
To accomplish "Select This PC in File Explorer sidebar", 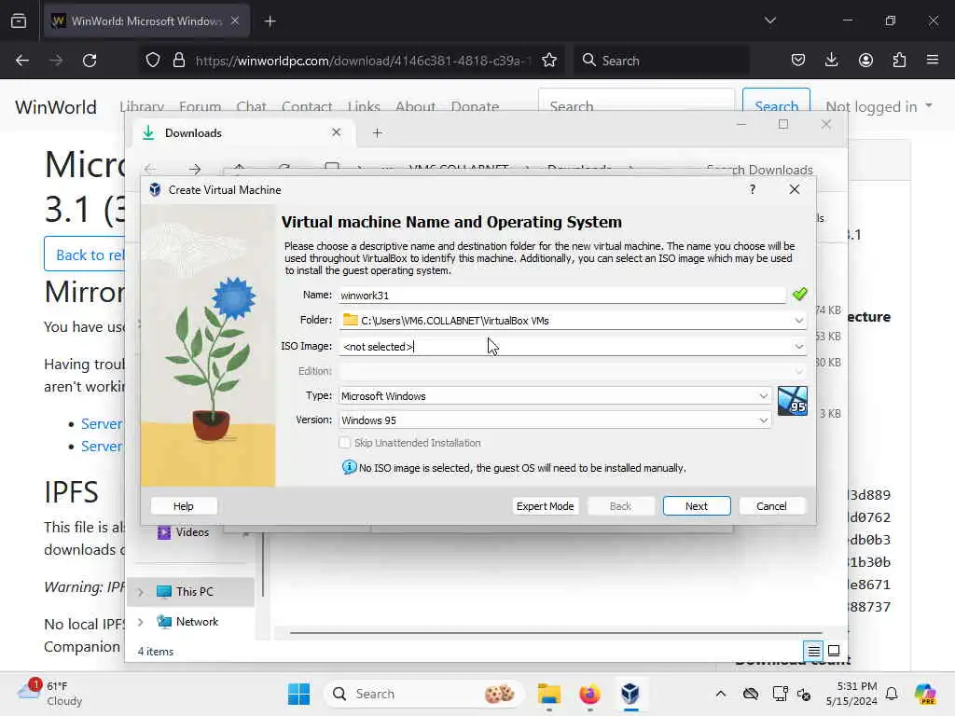I will pos(190,591).
